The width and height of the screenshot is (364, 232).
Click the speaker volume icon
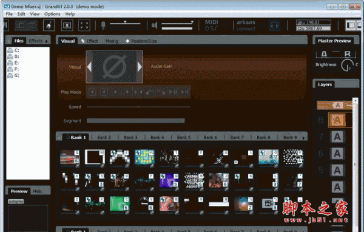pos(154,26)
